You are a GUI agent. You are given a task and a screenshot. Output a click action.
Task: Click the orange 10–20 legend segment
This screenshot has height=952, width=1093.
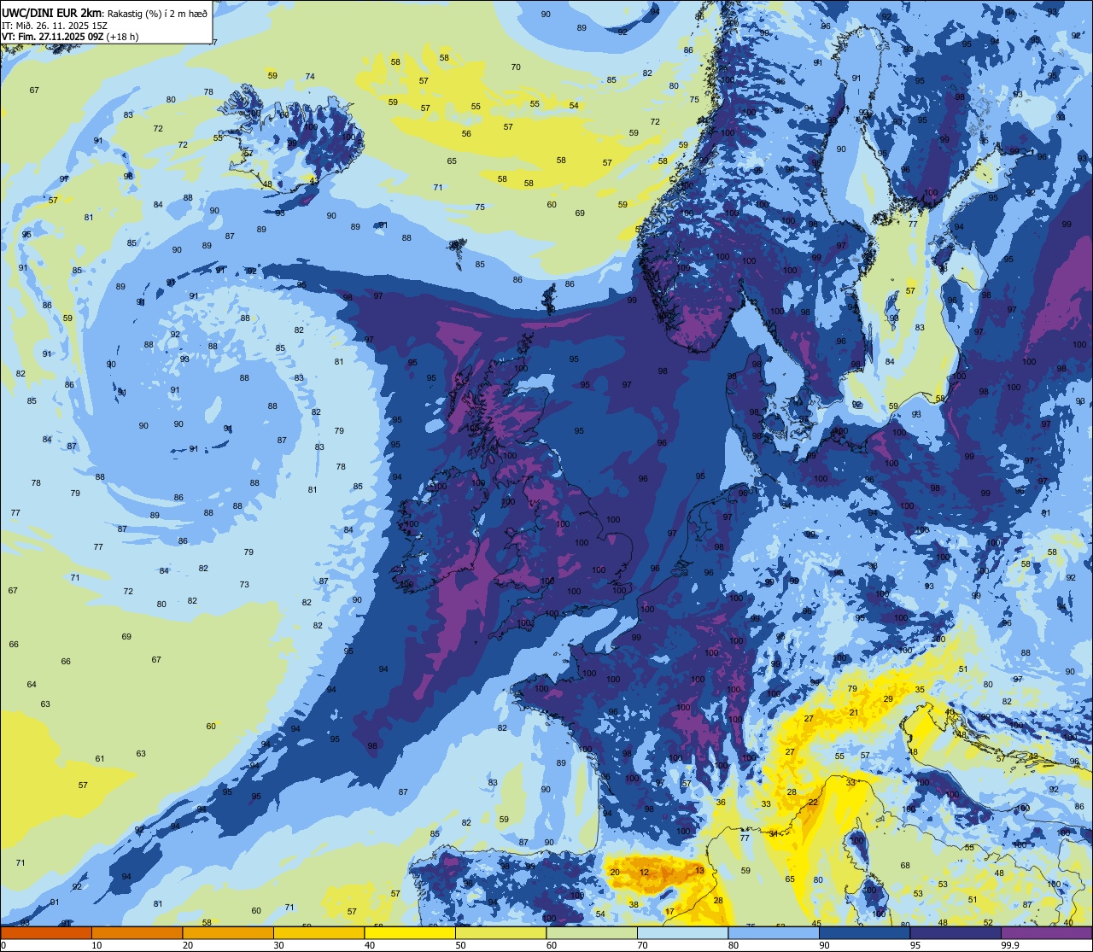pyautogui.click(x=137, y=932)
